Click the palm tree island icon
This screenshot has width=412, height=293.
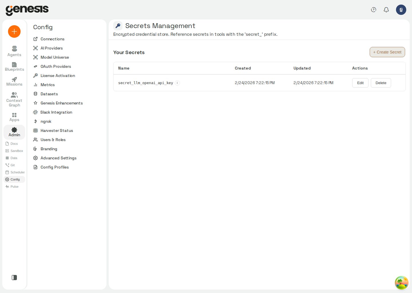point(402,283)
